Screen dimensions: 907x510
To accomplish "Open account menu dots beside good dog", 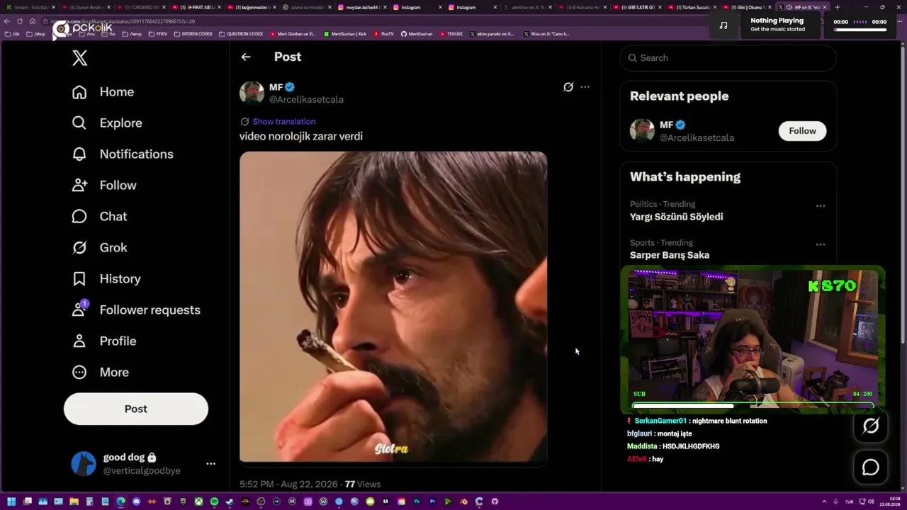I will (x=210, y=463).
